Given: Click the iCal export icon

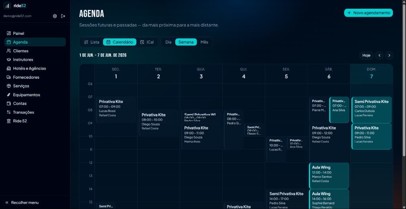Looking at the screenshot, I should click(142, 42).
